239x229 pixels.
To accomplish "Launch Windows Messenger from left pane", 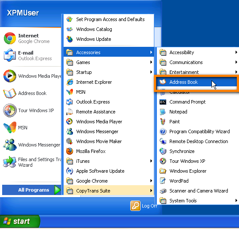I will coord(32,145).
